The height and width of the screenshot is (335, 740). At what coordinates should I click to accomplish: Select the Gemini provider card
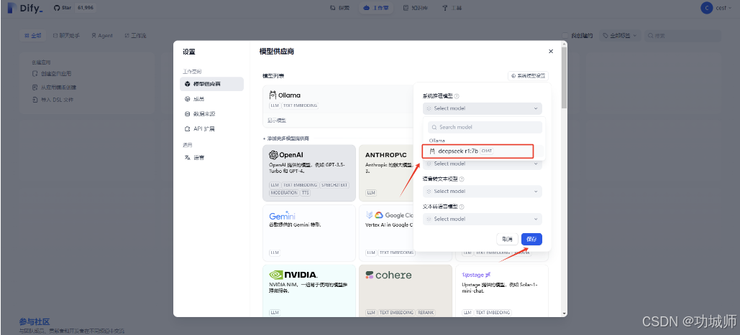pyautogui.click(x=309, y=233)
